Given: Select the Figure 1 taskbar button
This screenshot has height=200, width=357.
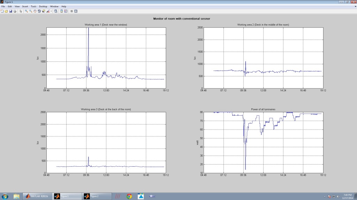Looking at the screenshot, I should (x=67, y=196).
